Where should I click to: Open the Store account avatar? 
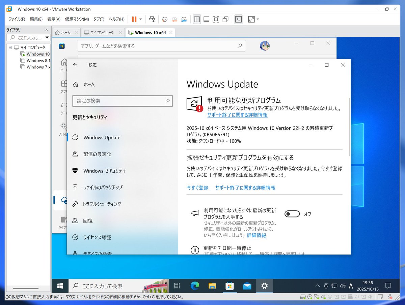265,46
